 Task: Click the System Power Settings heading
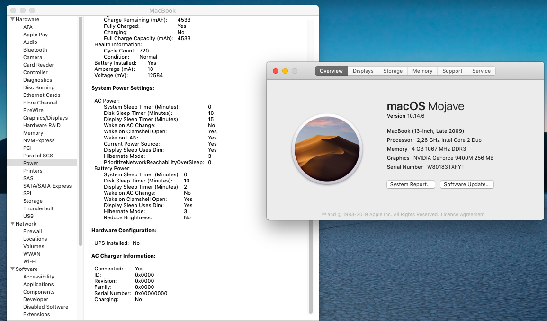123,88
